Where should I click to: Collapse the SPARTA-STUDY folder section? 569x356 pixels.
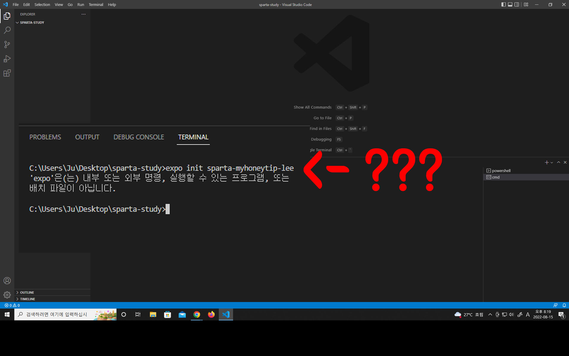click(x=52, y=23)
